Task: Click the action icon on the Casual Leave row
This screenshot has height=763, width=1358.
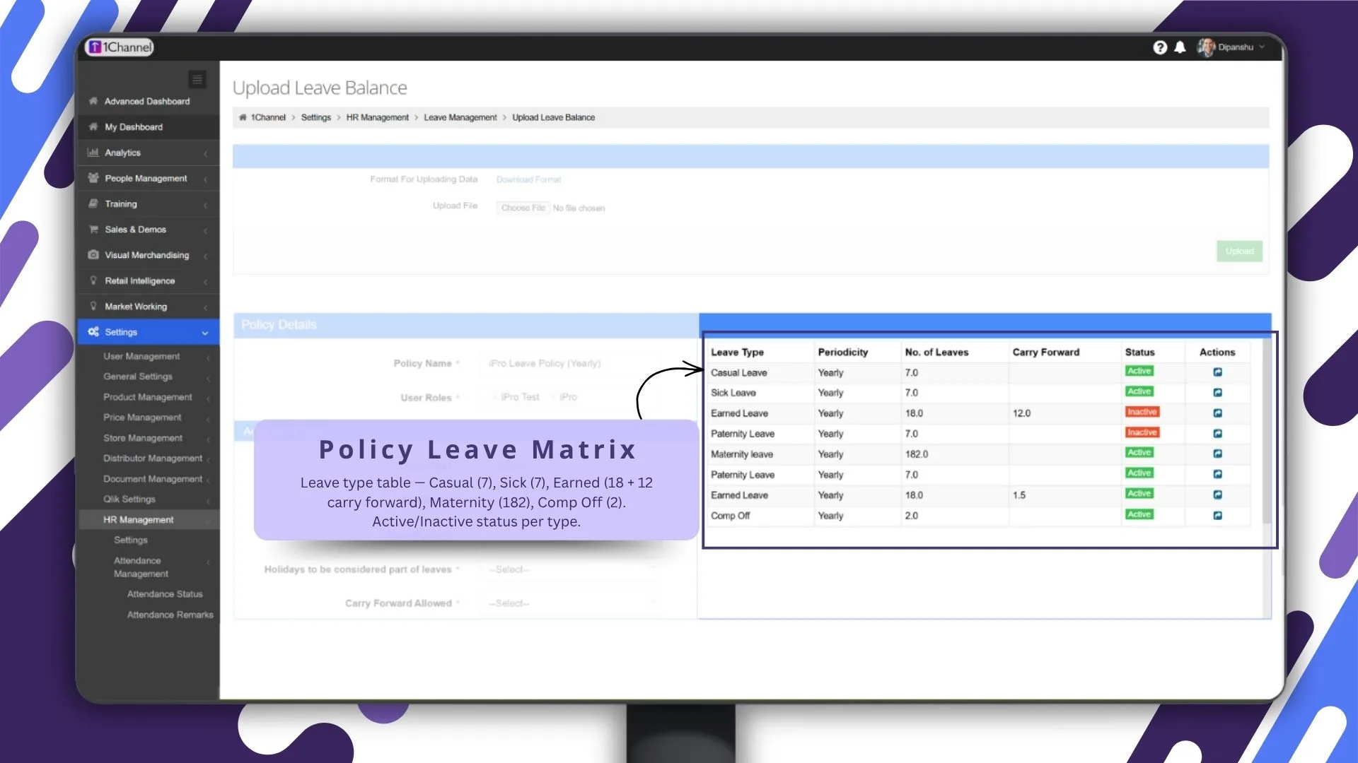Action: [1217, 372]
